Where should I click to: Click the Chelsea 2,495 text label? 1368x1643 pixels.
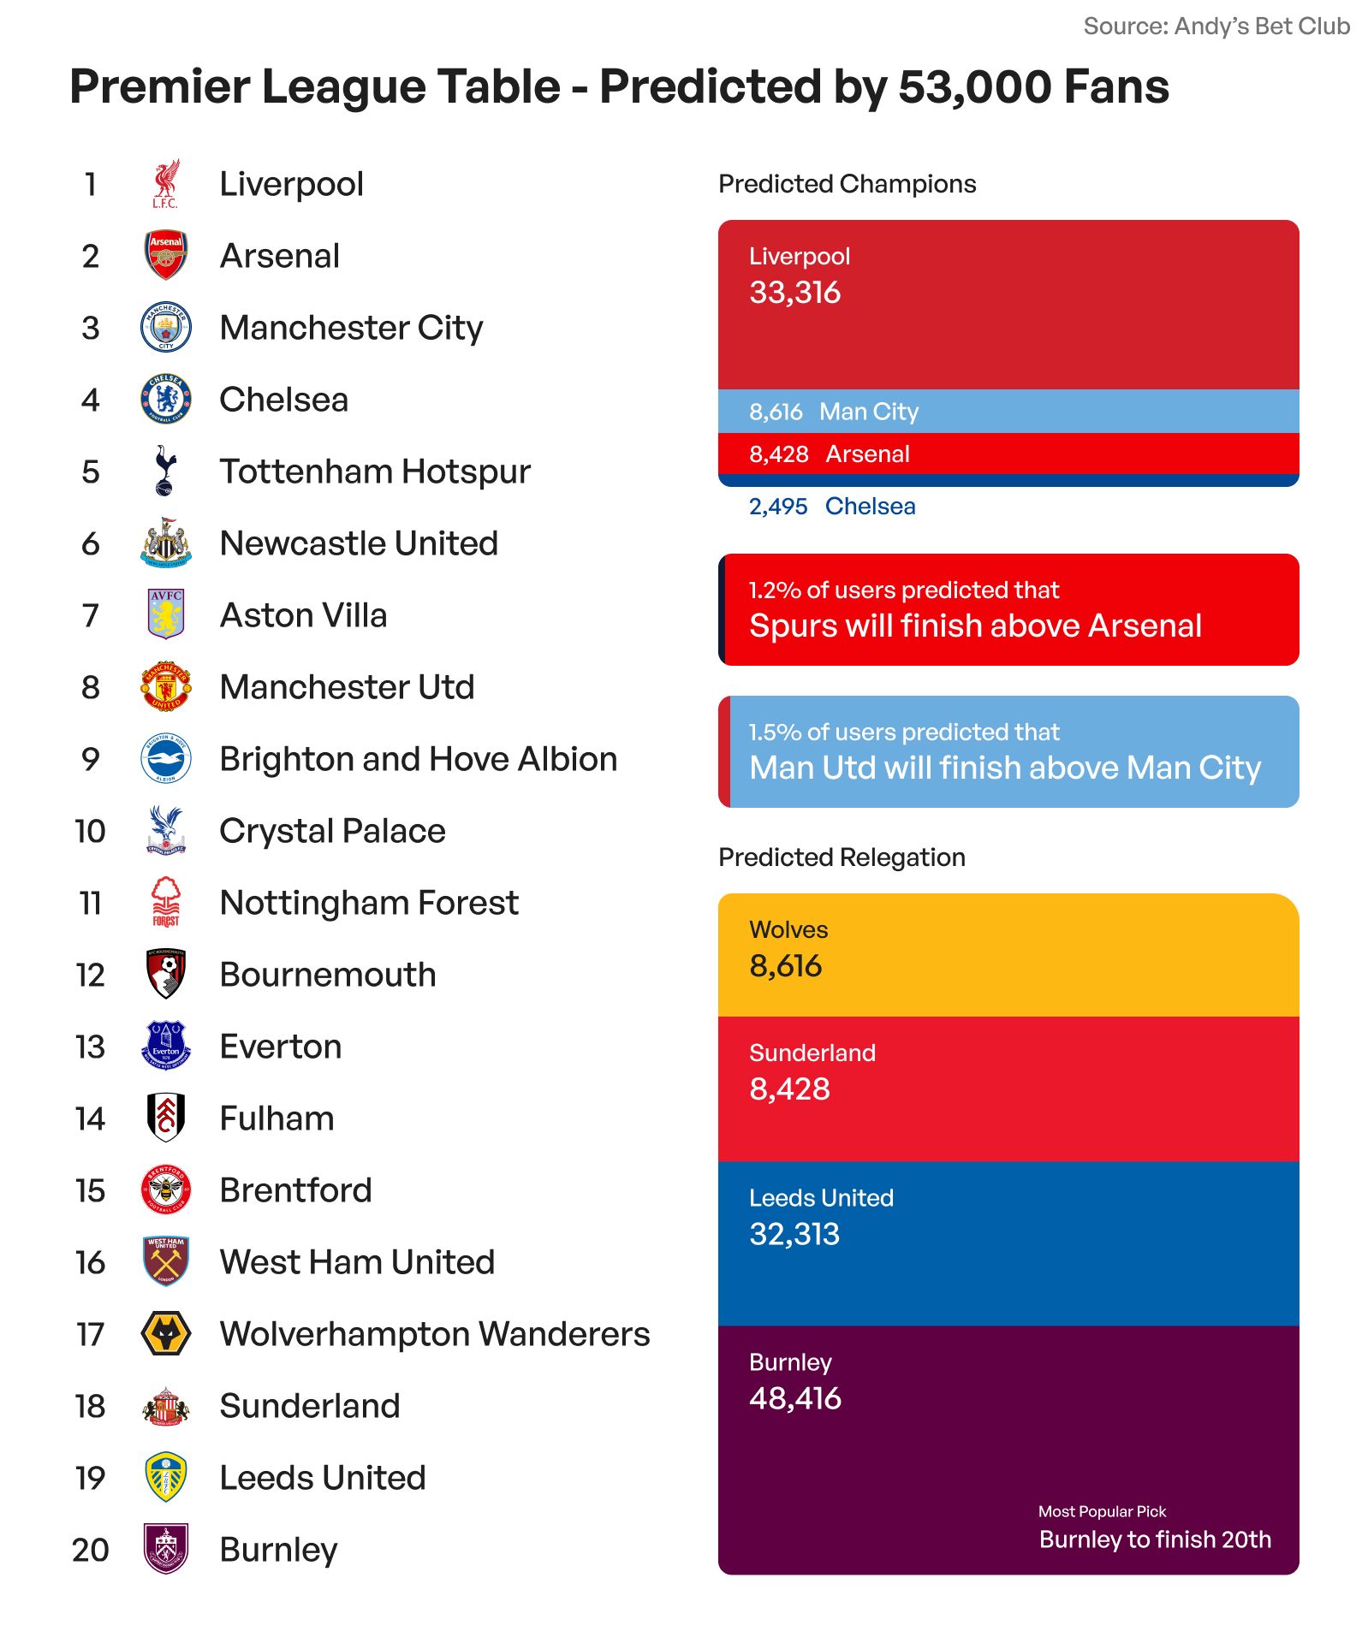(832, 507)
